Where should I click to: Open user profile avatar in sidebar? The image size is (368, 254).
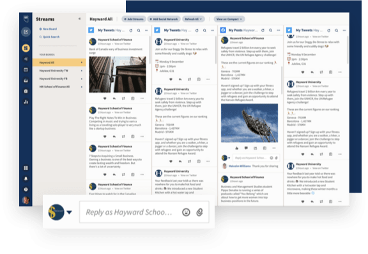(x=26, y=200)
